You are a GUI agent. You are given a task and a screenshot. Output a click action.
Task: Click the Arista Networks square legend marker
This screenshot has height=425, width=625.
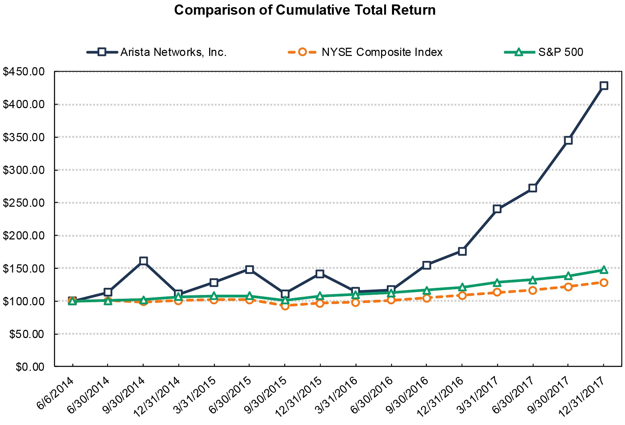(x=102, y=52)
